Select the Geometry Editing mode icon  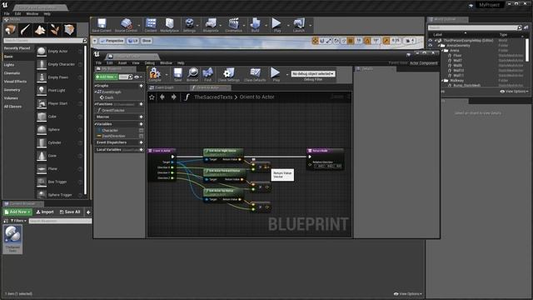[69, 30]
